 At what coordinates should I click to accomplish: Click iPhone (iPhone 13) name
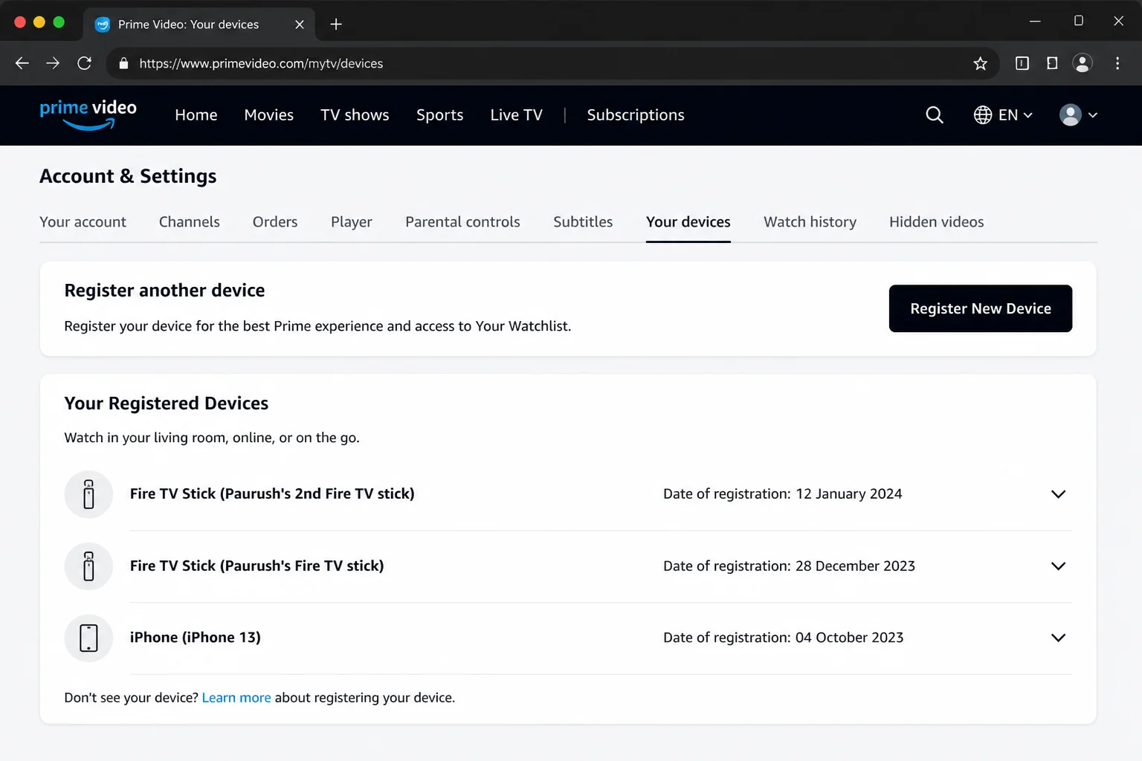click(x=195, y=638)
